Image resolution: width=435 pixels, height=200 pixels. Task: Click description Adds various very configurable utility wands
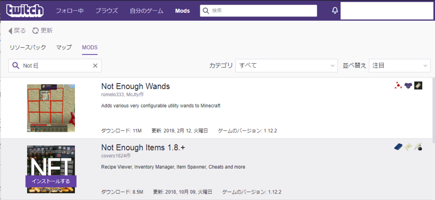pyautogui.click(x=161, y=106)
